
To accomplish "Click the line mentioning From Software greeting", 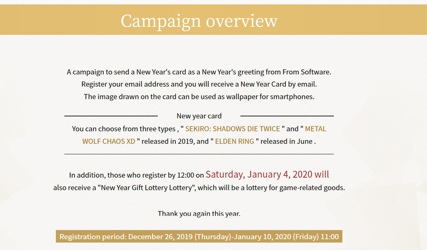I will coord(199,72).
